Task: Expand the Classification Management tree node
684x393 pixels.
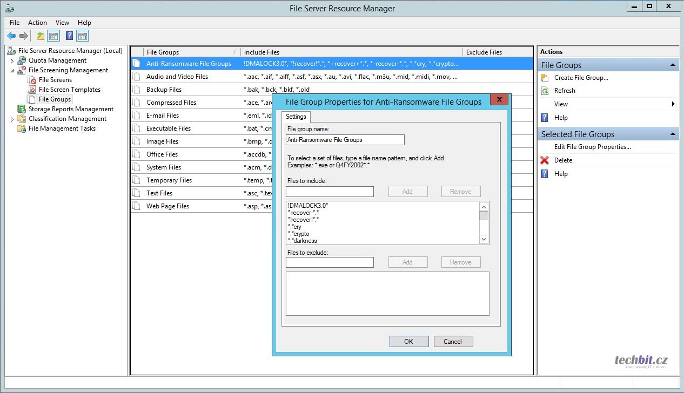Action: click(x=12, y=119)
